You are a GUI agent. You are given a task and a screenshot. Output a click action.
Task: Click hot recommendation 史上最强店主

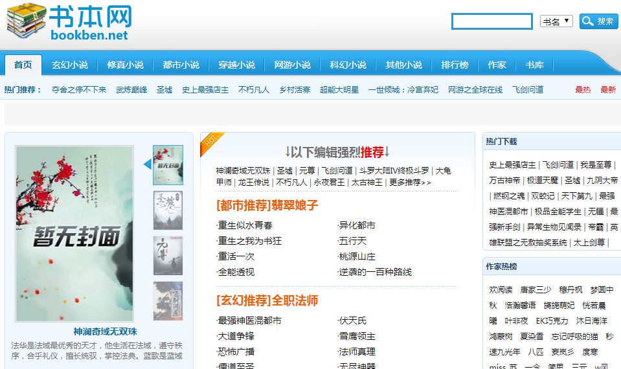205,90
